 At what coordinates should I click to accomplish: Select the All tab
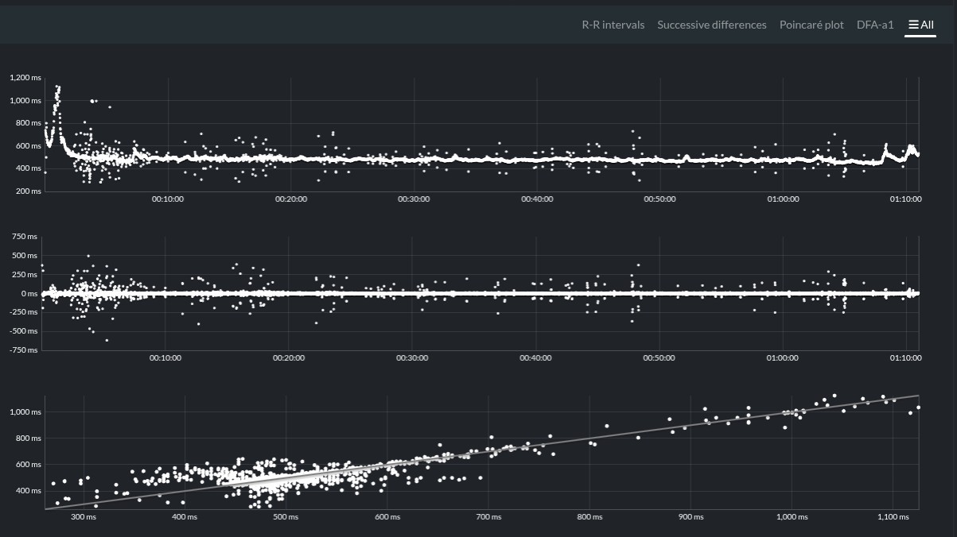tap(920, 25)
